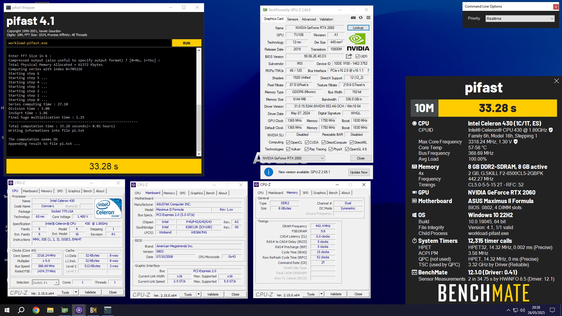Open the GPU-Z hamburger menu
562x316 pixels.
click(368, 18)
